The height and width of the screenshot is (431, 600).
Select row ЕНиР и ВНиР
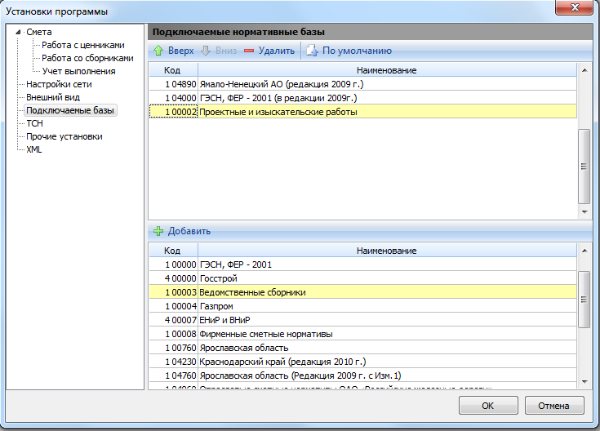click(x=362, y=320)
